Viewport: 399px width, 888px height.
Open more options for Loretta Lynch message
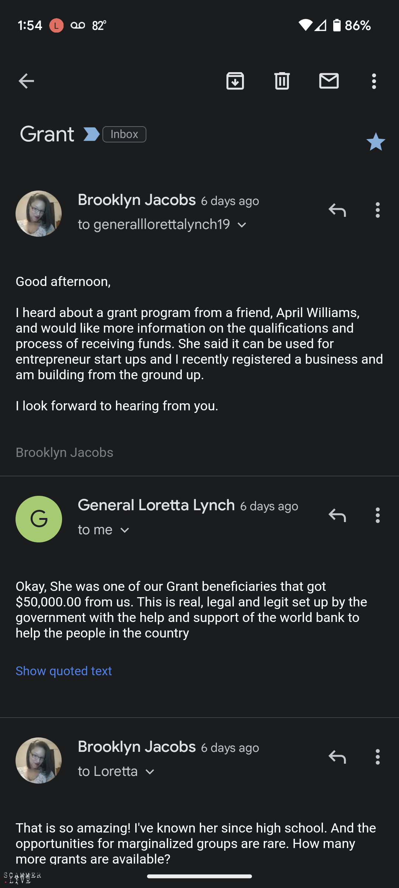click(378, 515)
